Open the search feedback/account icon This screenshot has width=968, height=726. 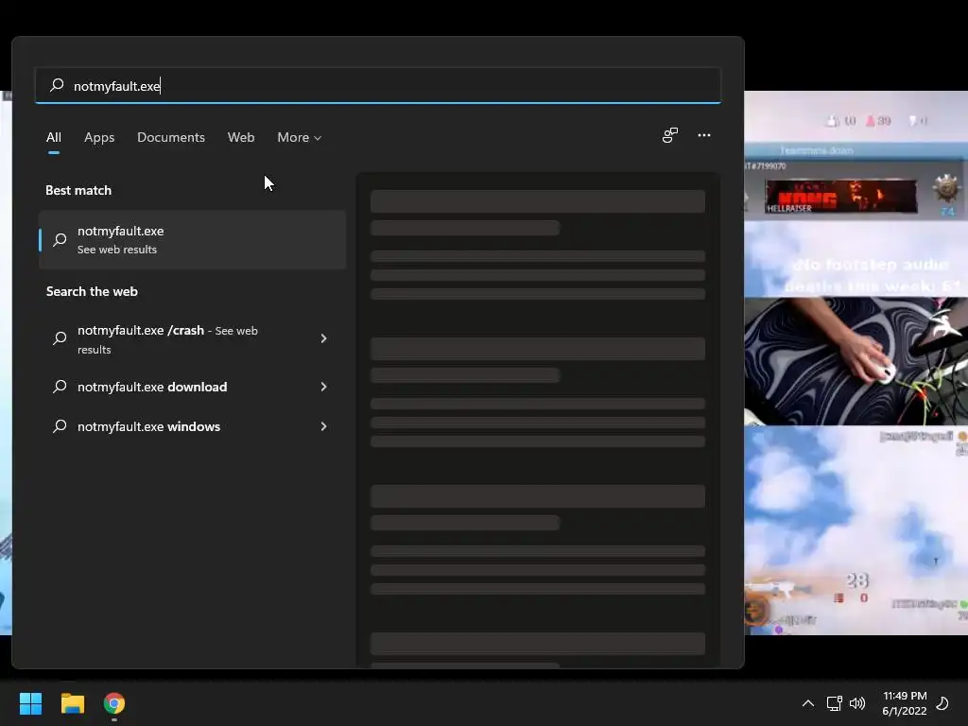[670, 135]
